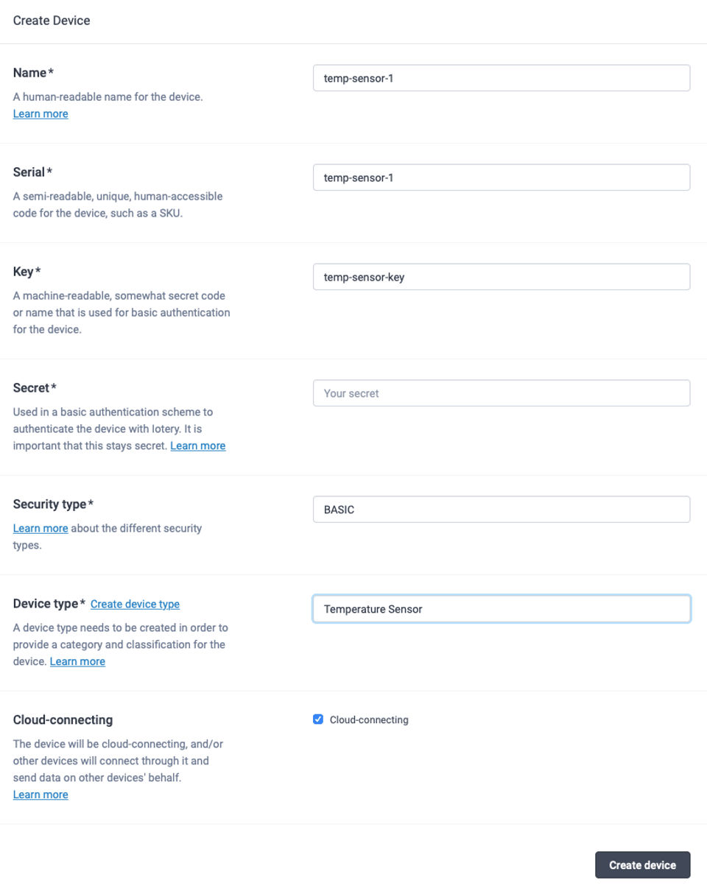707x894 pixels.
Task: Submit the form with Create device button
Action: [x=642, y=865]
